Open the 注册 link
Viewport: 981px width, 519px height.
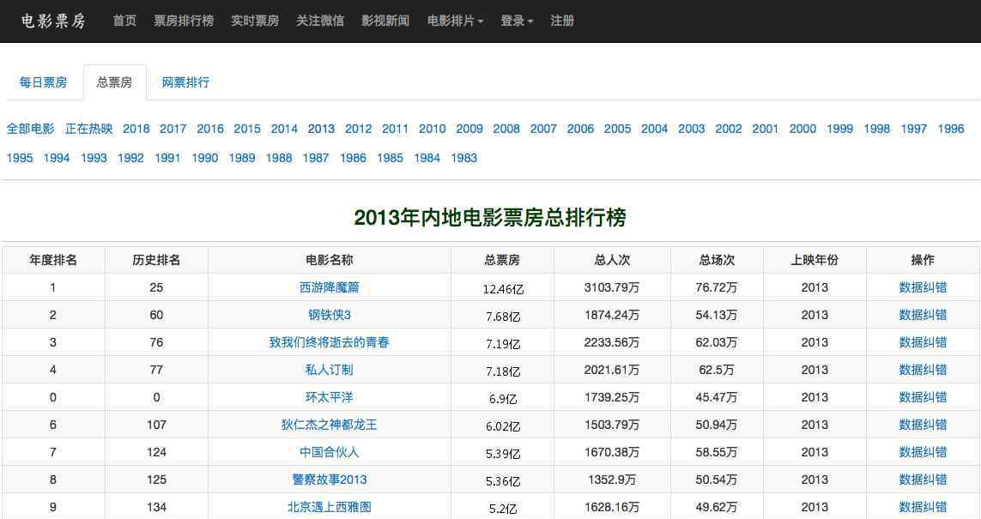click(562, 21)
